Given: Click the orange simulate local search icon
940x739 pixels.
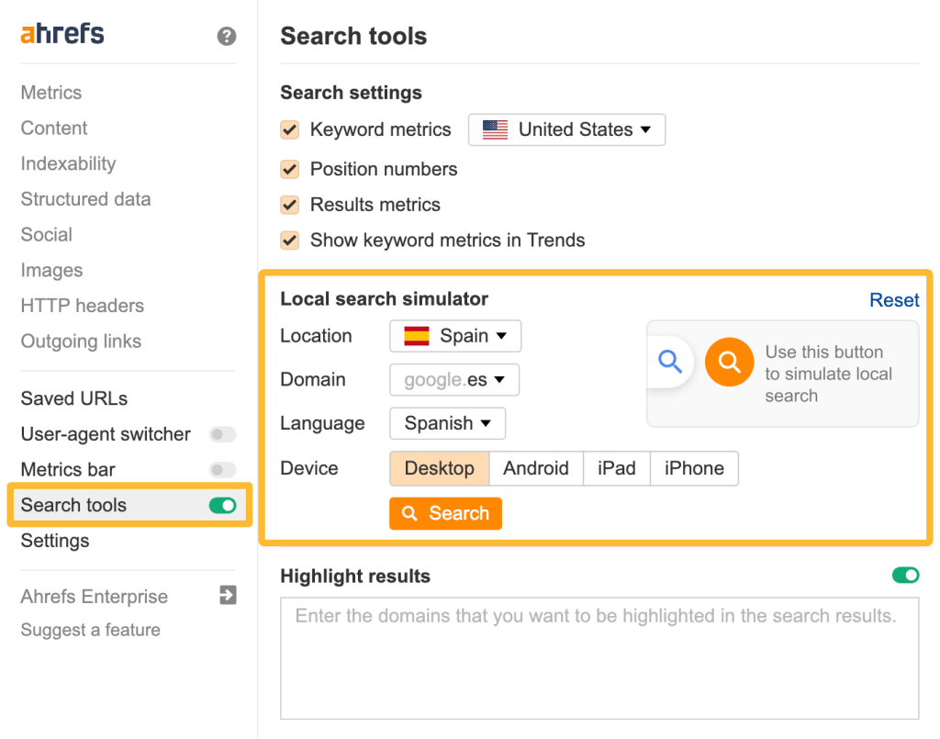Looking at the screenshot, I should tap(729, 362).
